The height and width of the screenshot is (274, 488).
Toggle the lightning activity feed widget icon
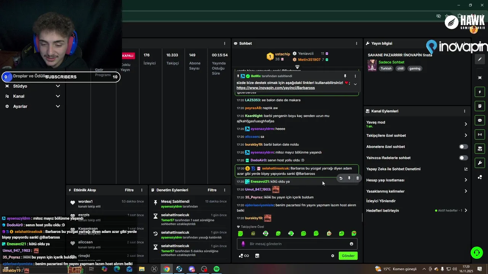coord(480,92)
